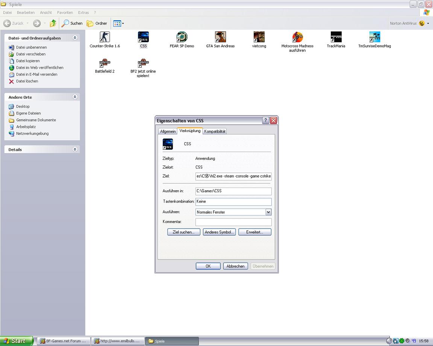This screenshot has height=346, width=433.
Task: Select the GTA San Andreas shortcut icon
Action: click(x=220, y=37)
